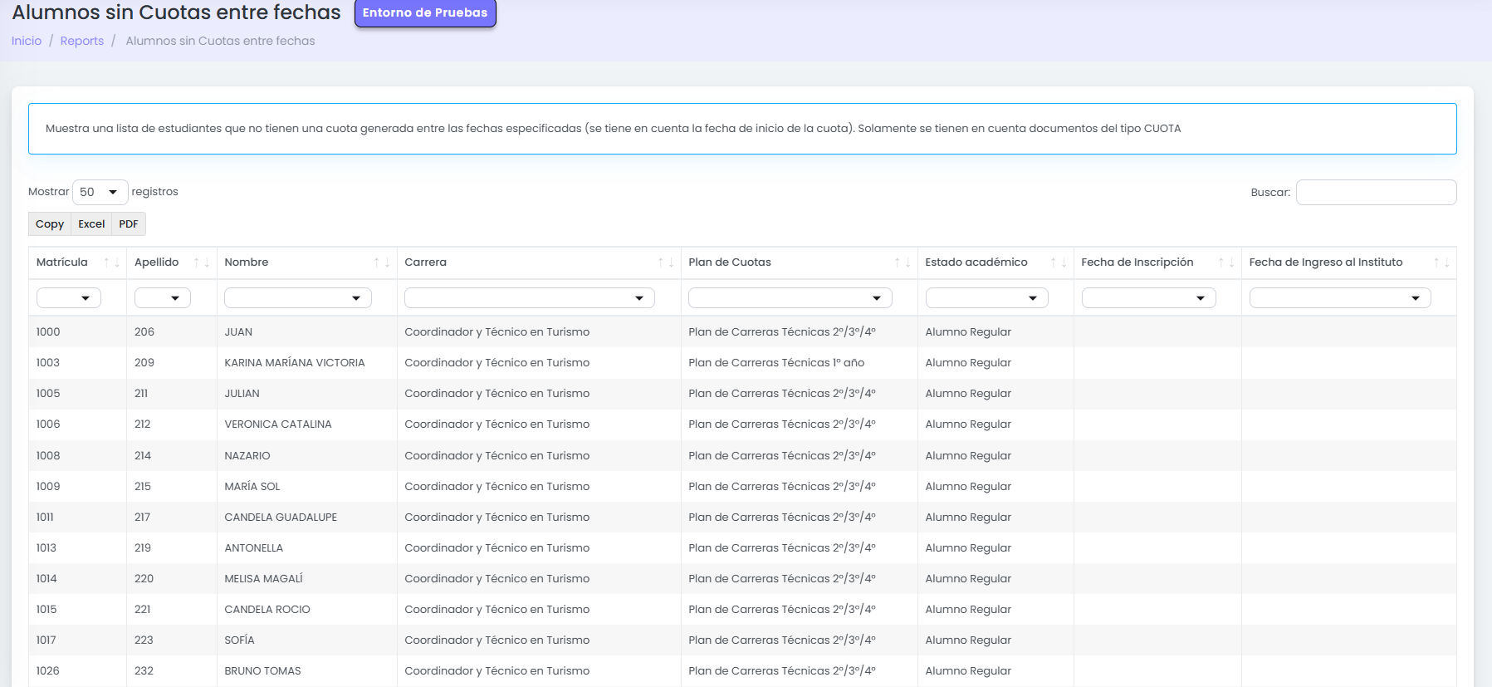Click the Entorno de Pruebas badge
This screenshot has height=687, width=1492.
coord(425,13)
